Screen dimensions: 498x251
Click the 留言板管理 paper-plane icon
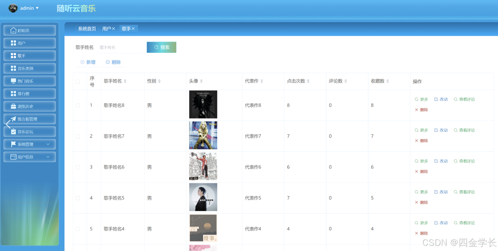tap(13, 119)
